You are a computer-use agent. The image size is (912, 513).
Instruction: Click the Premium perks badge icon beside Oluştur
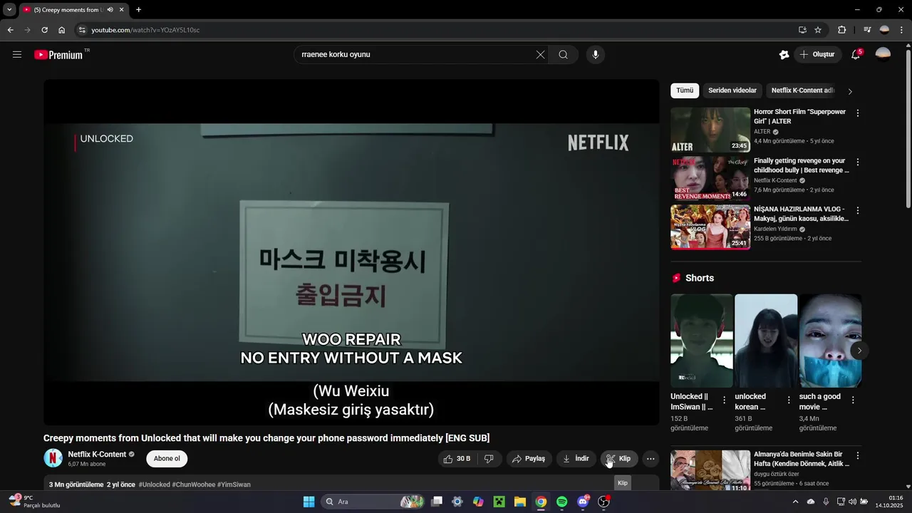coord(784,54)
